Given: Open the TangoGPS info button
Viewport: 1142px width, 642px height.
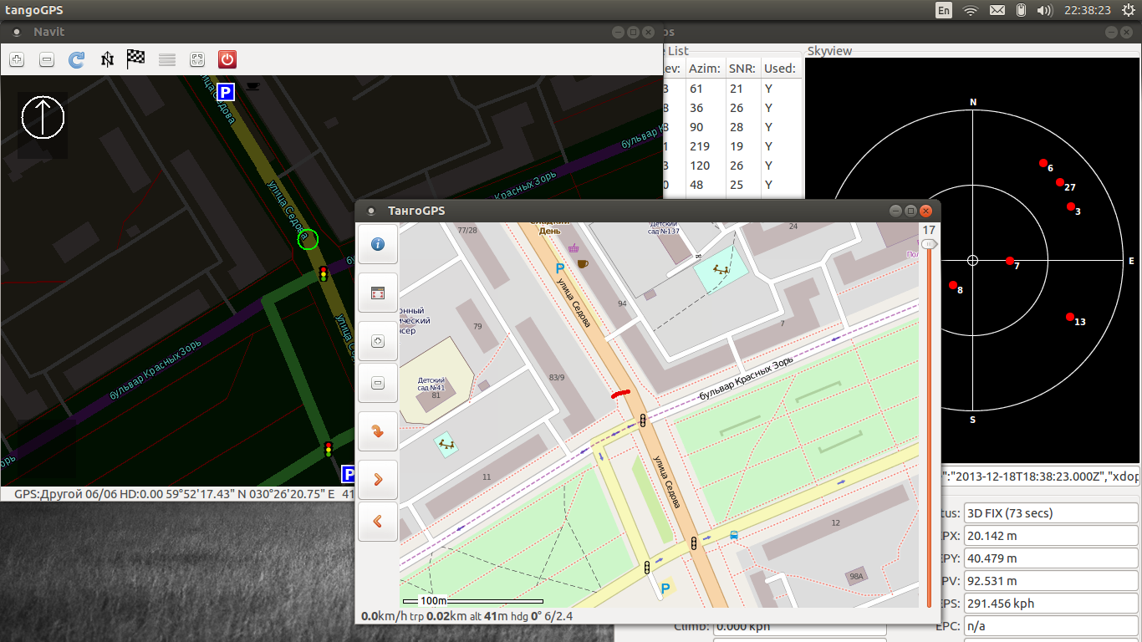Looking at the screenshot, I should point(377,244).
